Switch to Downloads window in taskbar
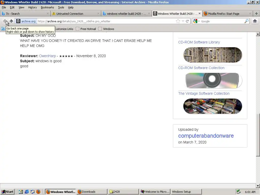This screenshot has width=260, height=195. 92,192
